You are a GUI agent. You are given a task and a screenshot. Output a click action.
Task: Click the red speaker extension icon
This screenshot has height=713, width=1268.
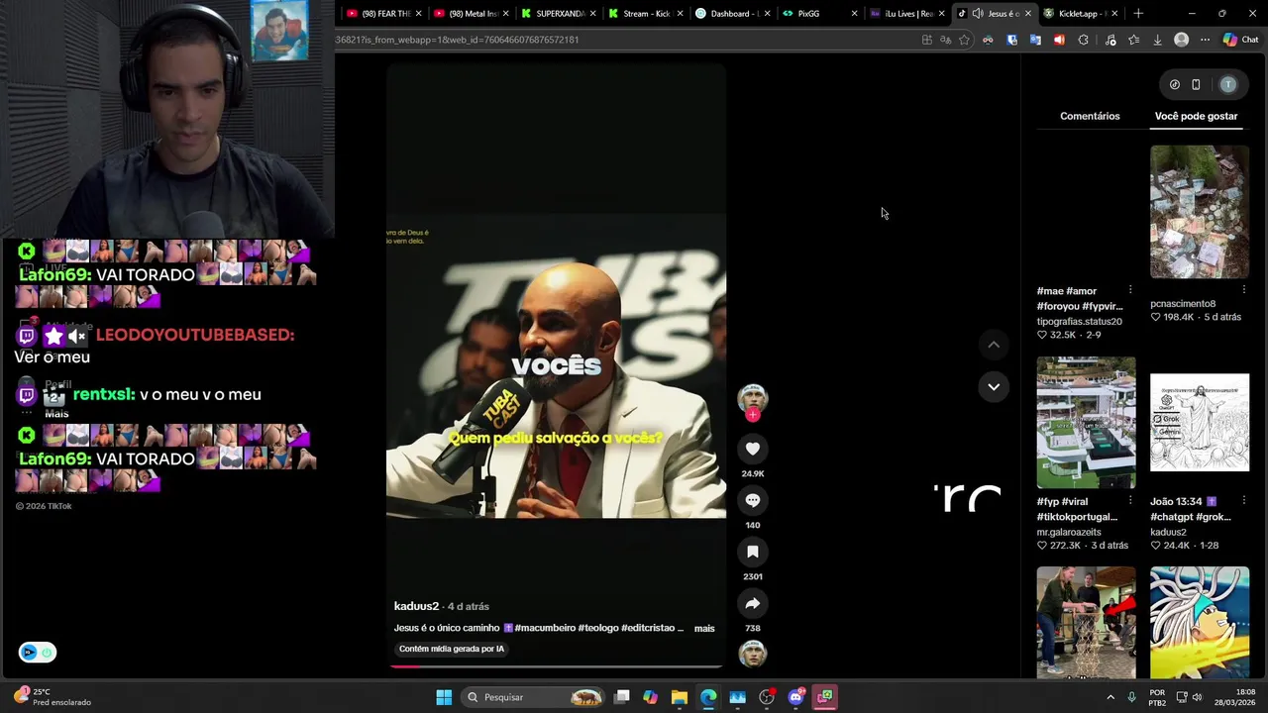coord(1059,40)
